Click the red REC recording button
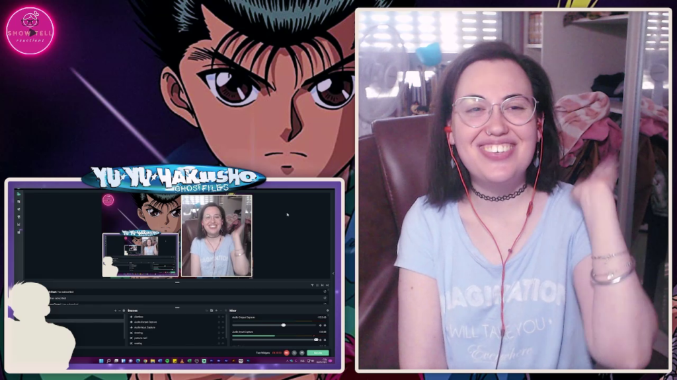Image resolution: width=677 pixels, height=380 pixels. point(286,353)
